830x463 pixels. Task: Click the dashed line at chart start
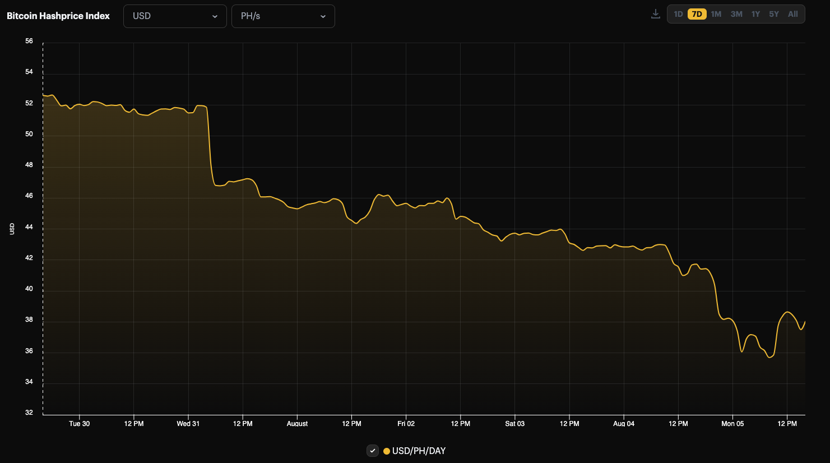pos(43,224)
